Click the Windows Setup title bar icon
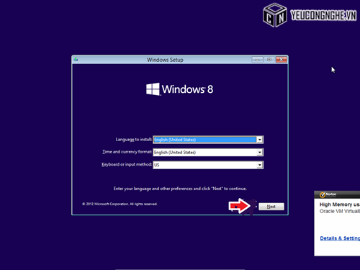360x270 pixels. coord(76,59)
